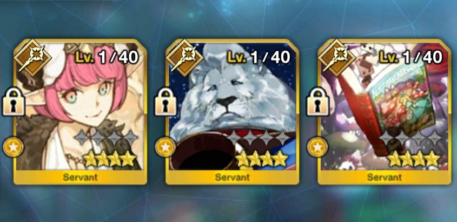Click Servant label under storybook card
The width and height of the screenshot is (457, 222).
385,177
